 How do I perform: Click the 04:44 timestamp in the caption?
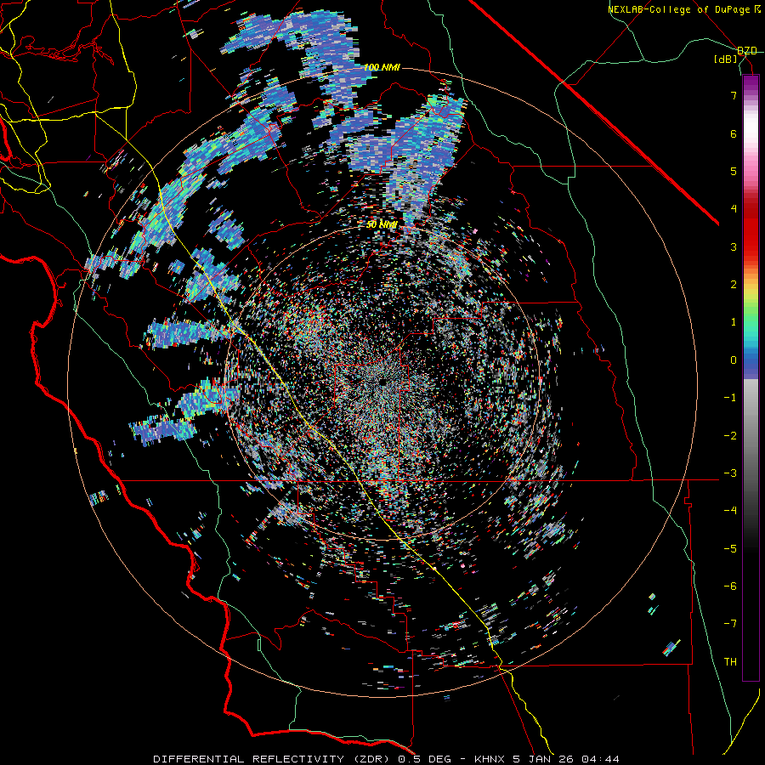603,759
